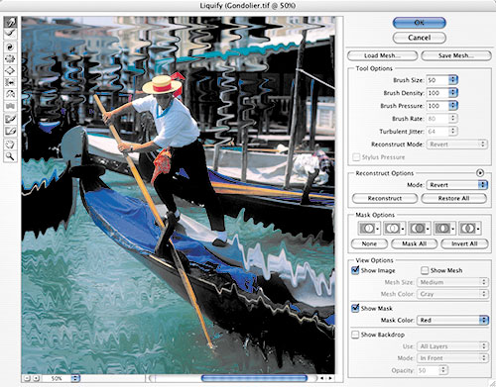Select the Twirl Clockwise tool
The image size is (496, 387).
tap(10, 47)
